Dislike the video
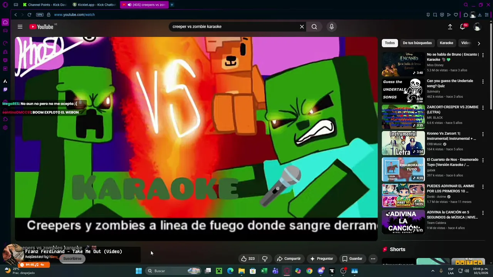 tap(265, 259)
